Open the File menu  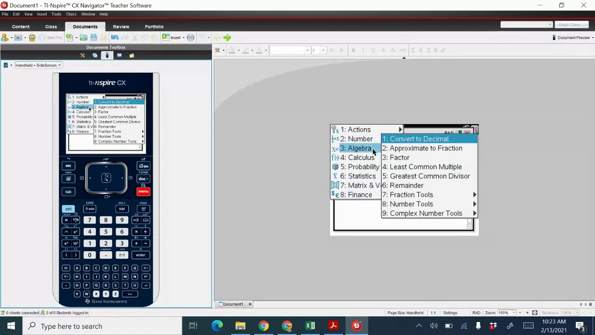[5, 14]
